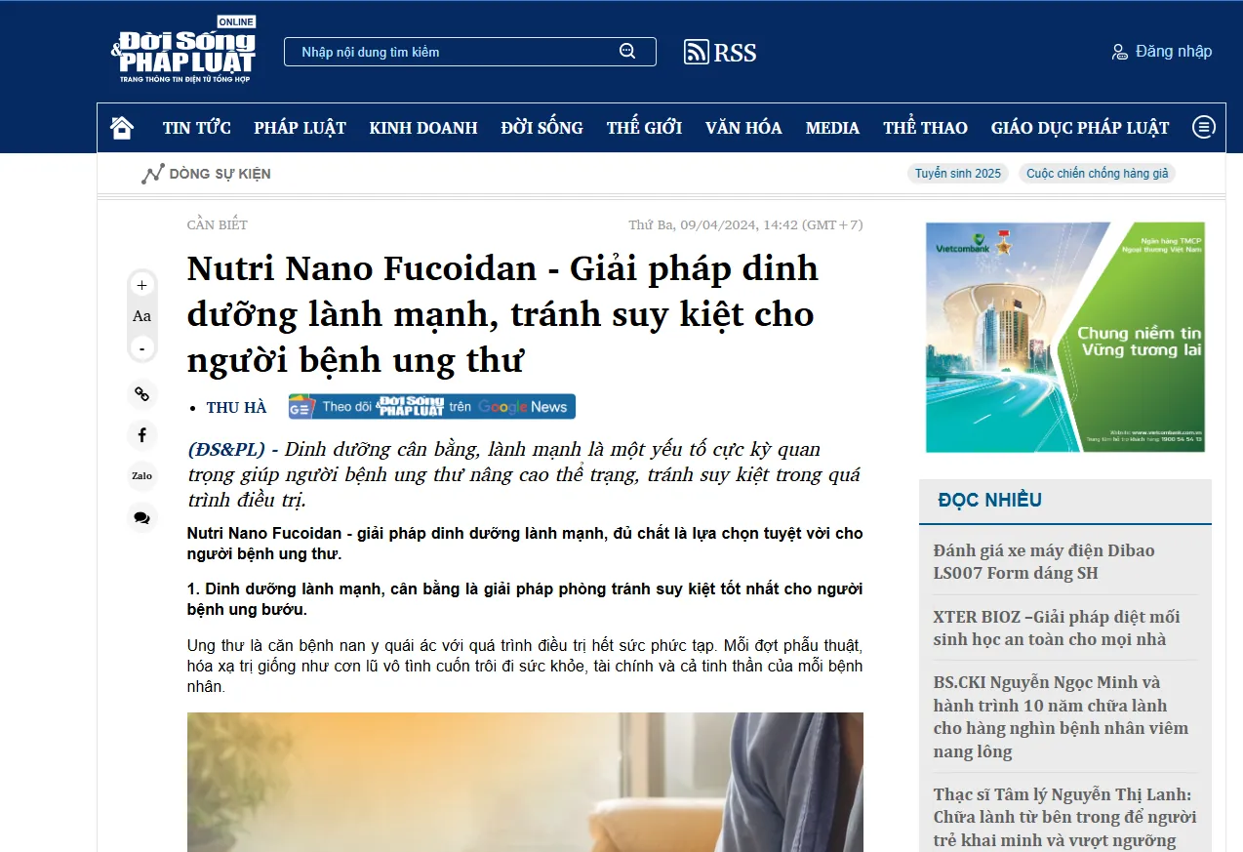
Task: Click Cuộc chiến chống hàng giả tag
Action: 1097,174
